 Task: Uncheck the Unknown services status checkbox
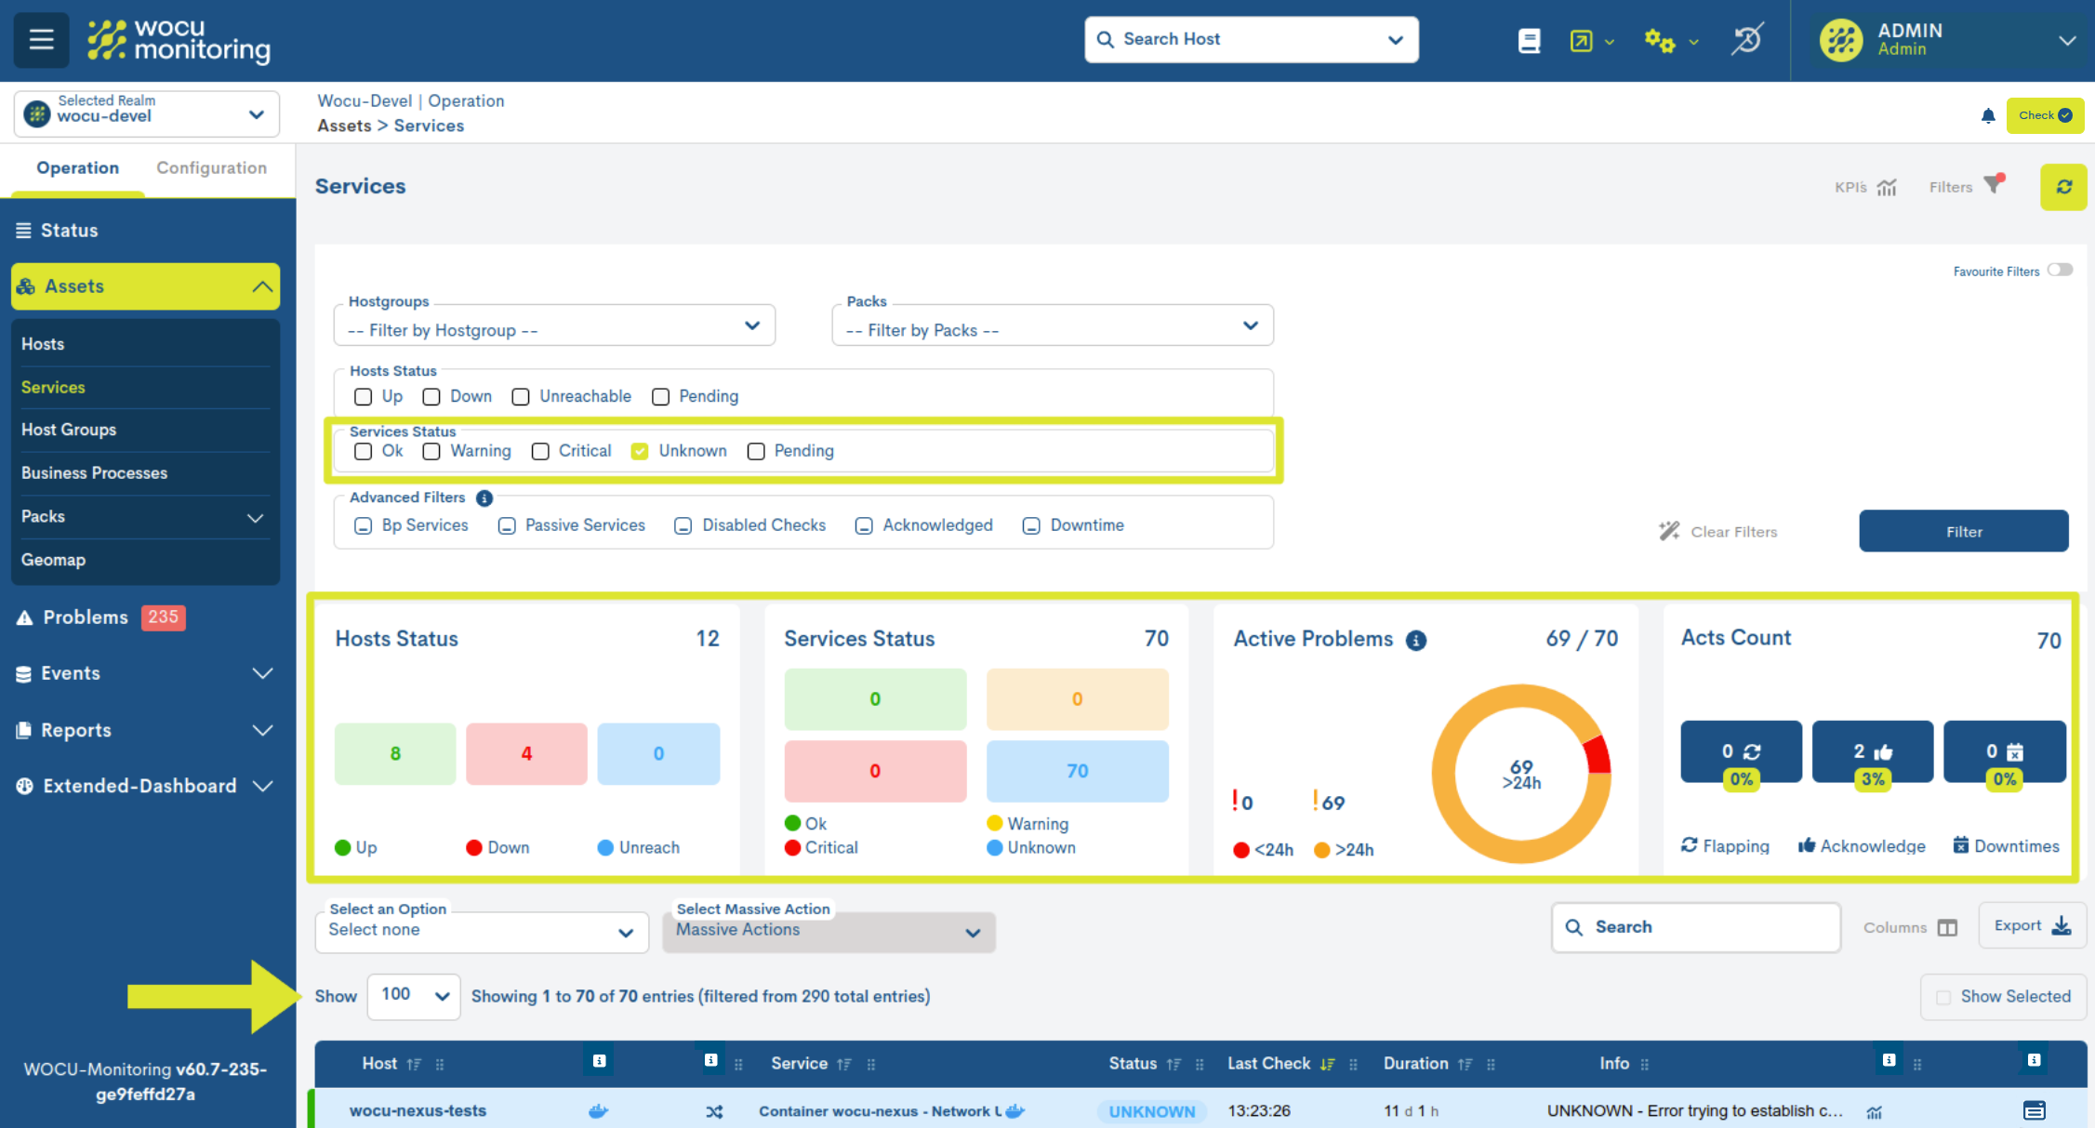point(640,451)
